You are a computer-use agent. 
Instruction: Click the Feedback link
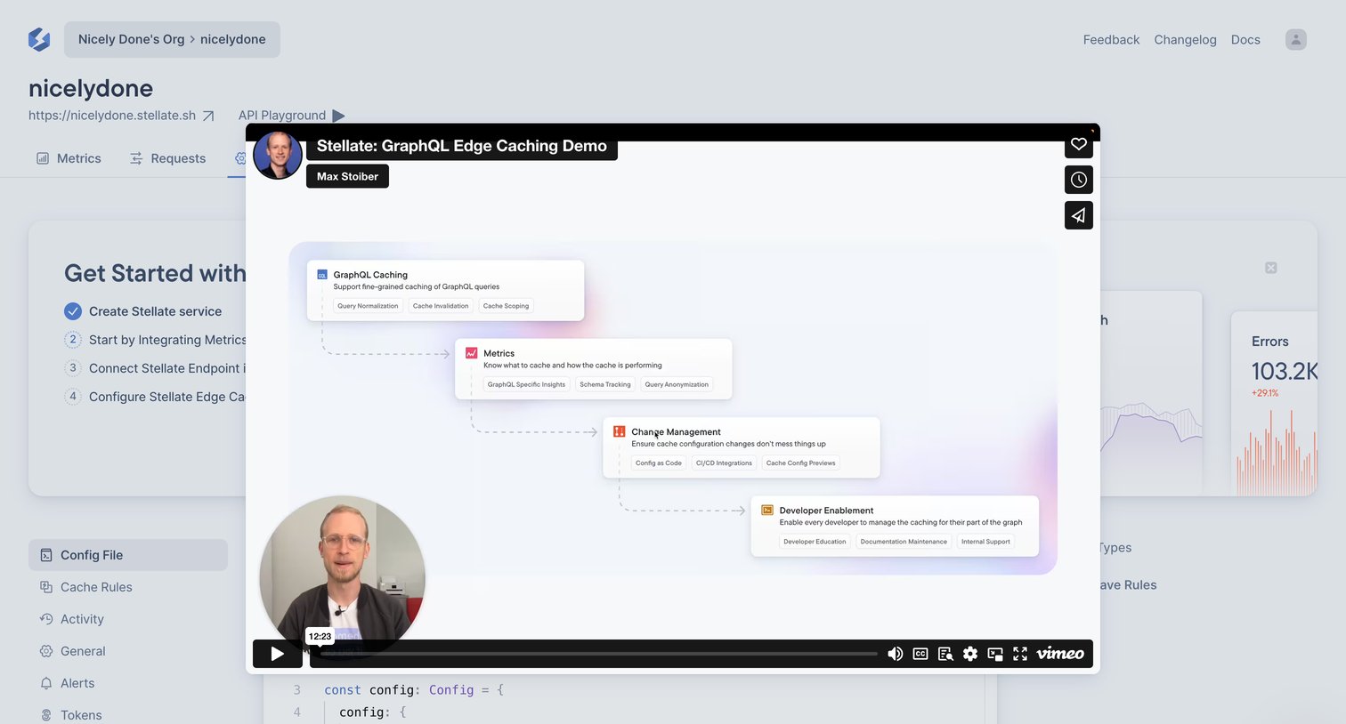pos(1111,40)
